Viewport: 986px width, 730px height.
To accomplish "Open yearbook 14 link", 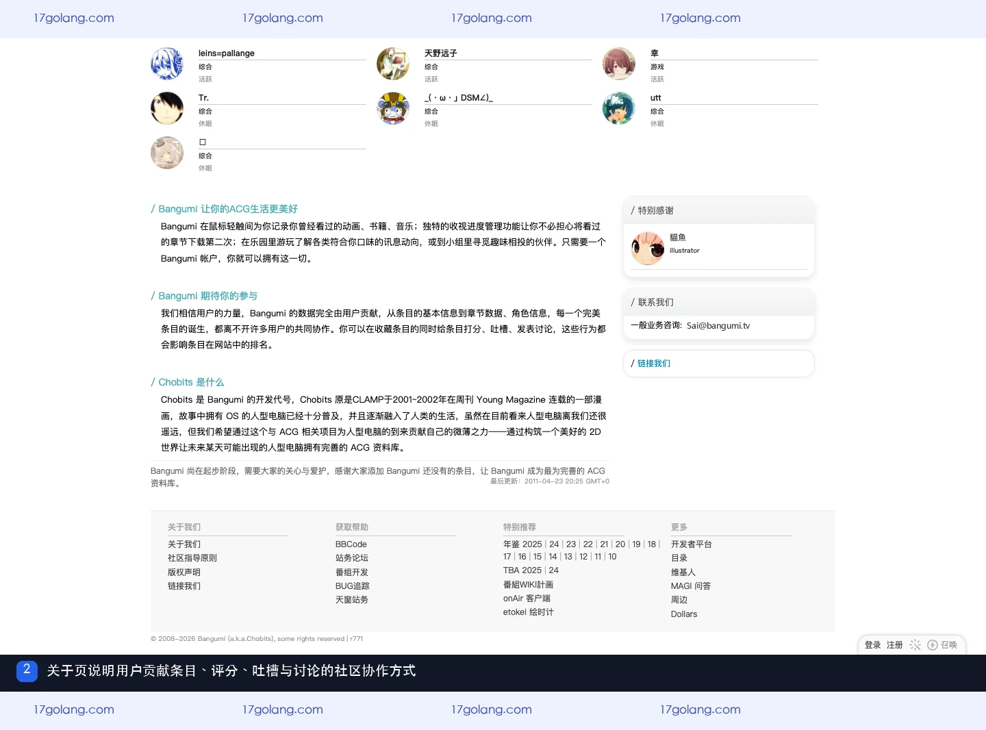I will (553, 557).
